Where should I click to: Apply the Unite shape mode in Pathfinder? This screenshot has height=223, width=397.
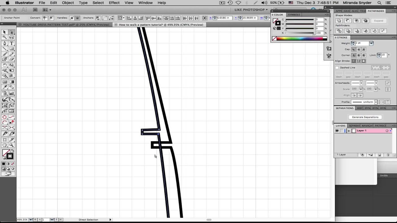coord(339,21)
